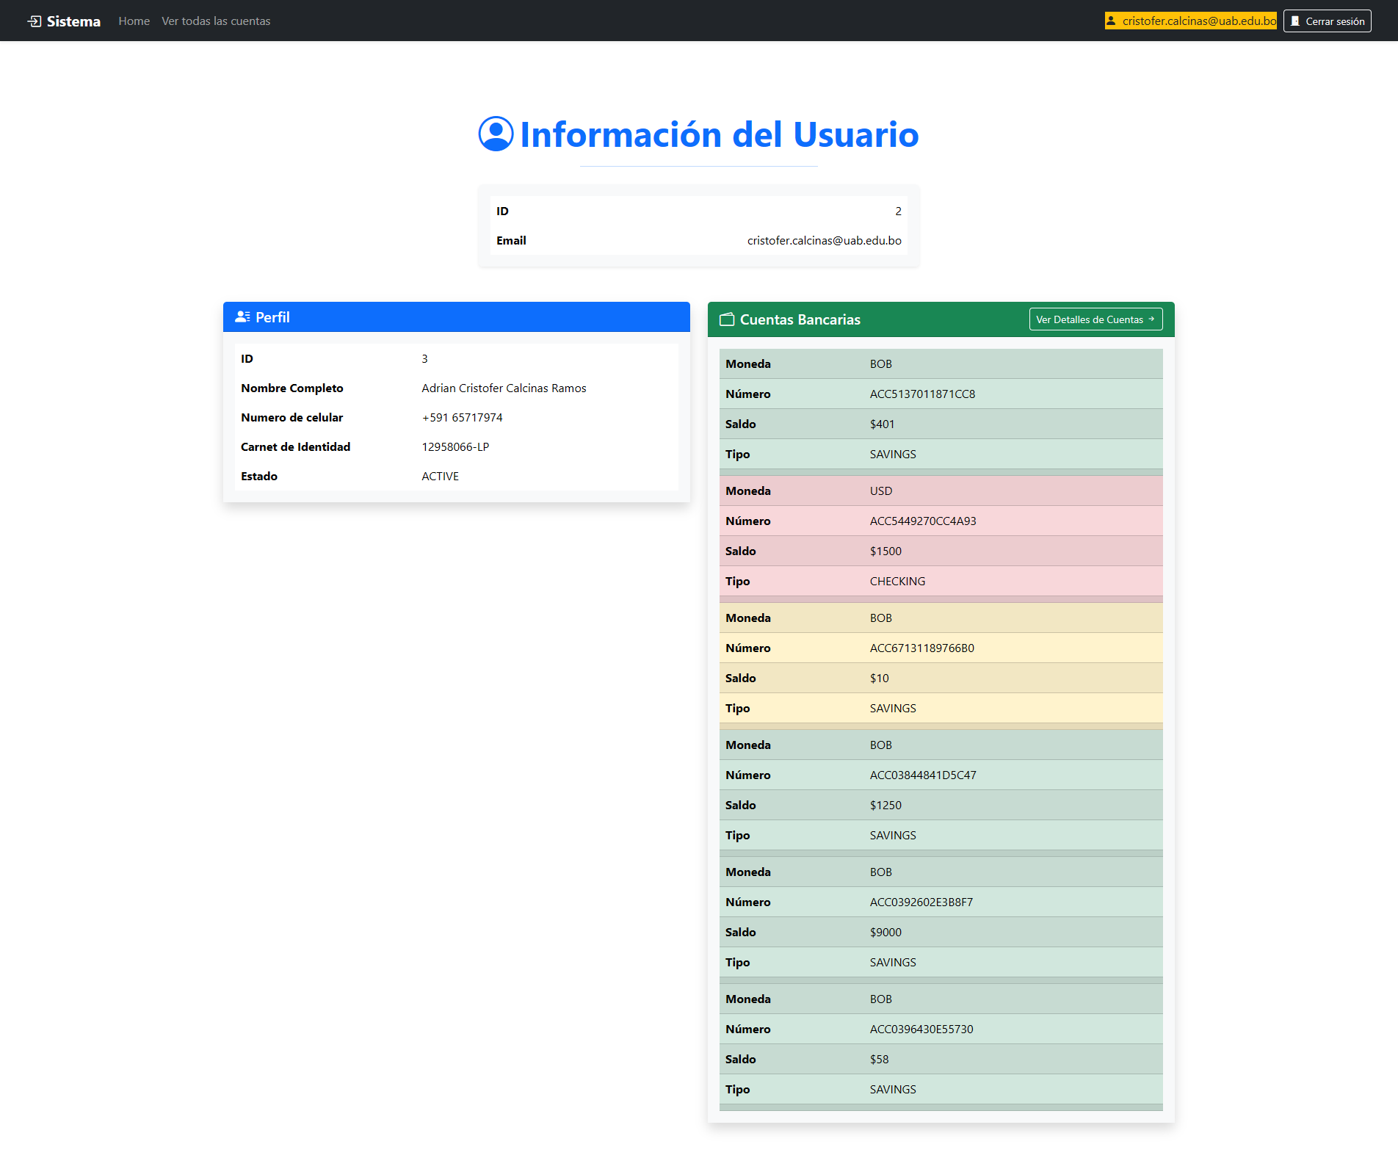Select the $1250 balance
Image resolution: width=1398 pixels, height=1158 pixels.
(886, 805)
